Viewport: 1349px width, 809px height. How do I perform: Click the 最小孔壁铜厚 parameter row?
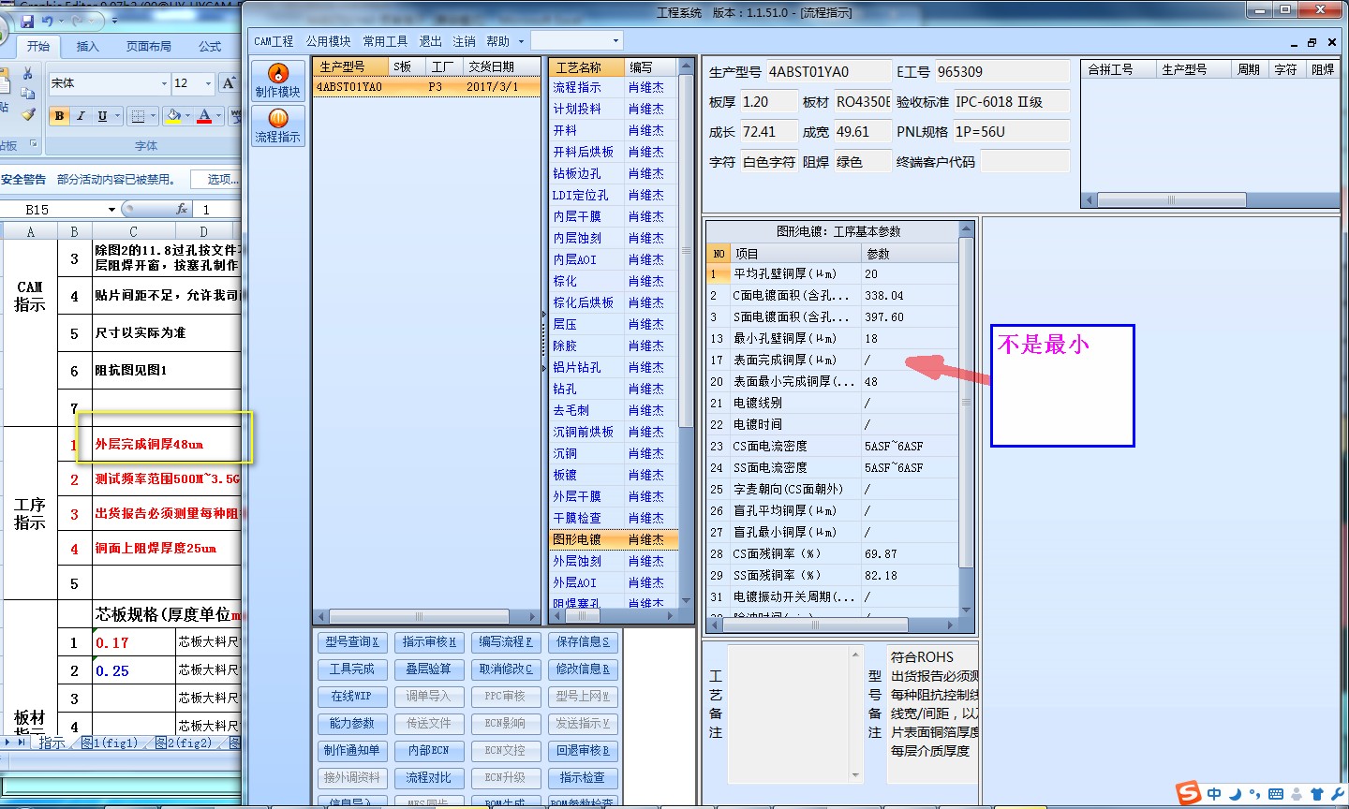pos(832,338)
